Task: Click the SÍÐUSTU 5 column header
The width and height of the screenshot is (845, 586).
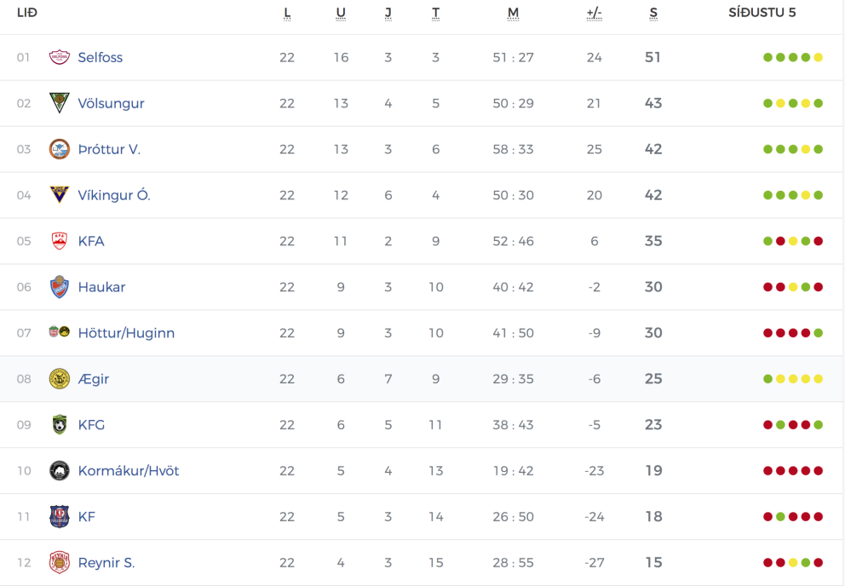Action: [762, 13]
